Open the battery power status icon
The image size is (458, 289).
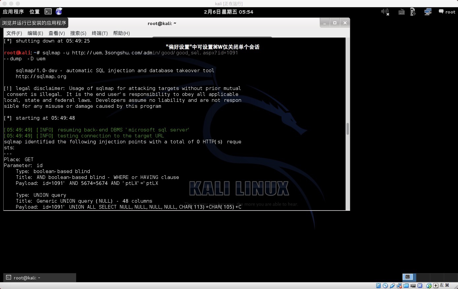coord(413,12)
